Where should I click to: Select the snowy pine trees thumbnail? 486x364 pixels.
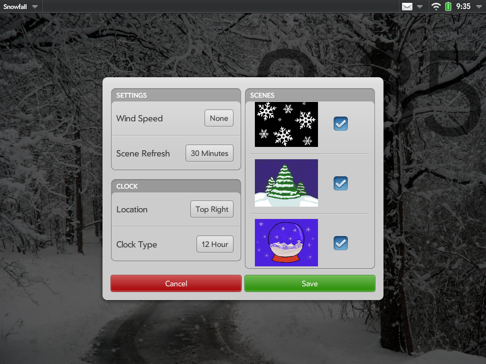(x=286, y=183)
